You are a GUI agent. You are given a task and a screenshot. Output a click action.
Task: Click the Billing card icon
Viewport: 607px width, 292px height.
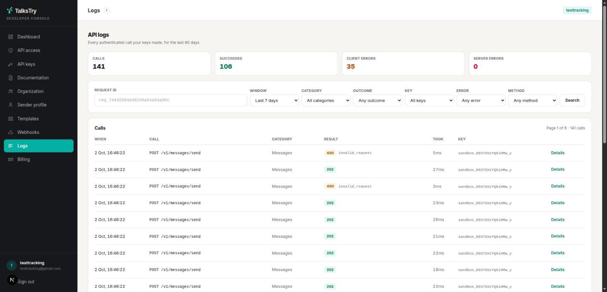pyautogui.click(x=10, y=159)
